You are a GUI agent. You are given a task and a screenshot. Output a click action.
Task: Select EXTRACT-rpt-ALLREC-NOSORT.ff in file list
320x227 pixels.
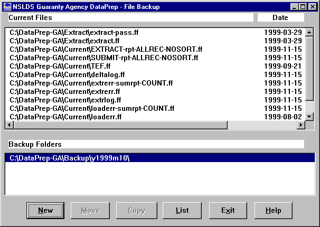point(155,49)
